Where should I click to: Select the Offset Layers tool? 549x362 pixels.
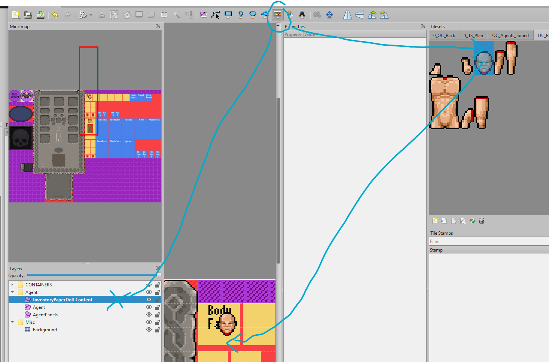pos(329,15)
